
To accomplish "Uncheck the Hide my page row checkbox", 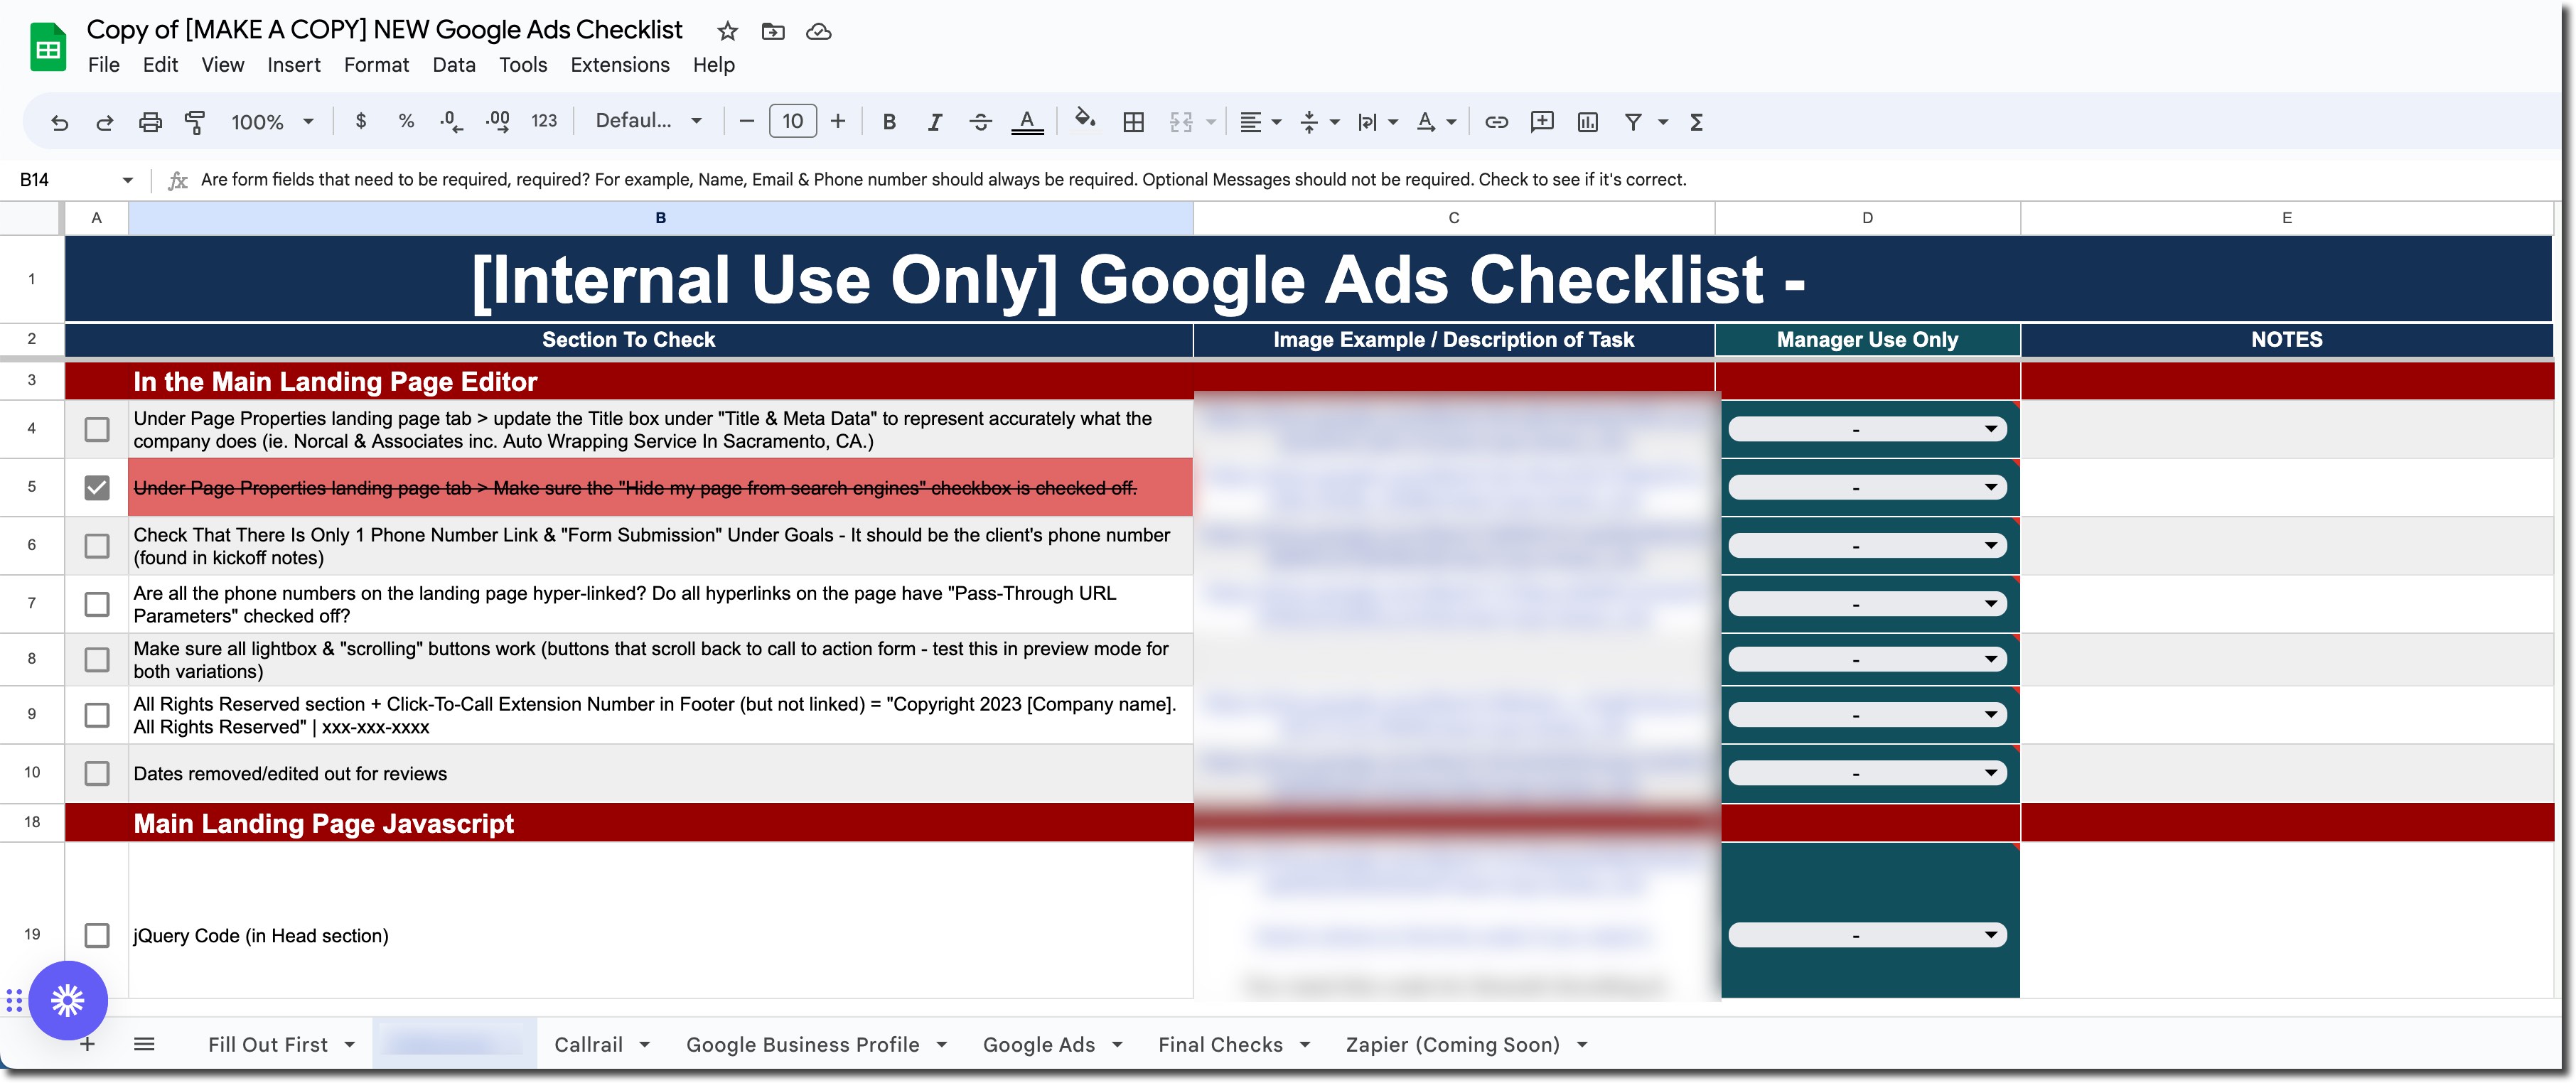I will [x=97, y=488].
